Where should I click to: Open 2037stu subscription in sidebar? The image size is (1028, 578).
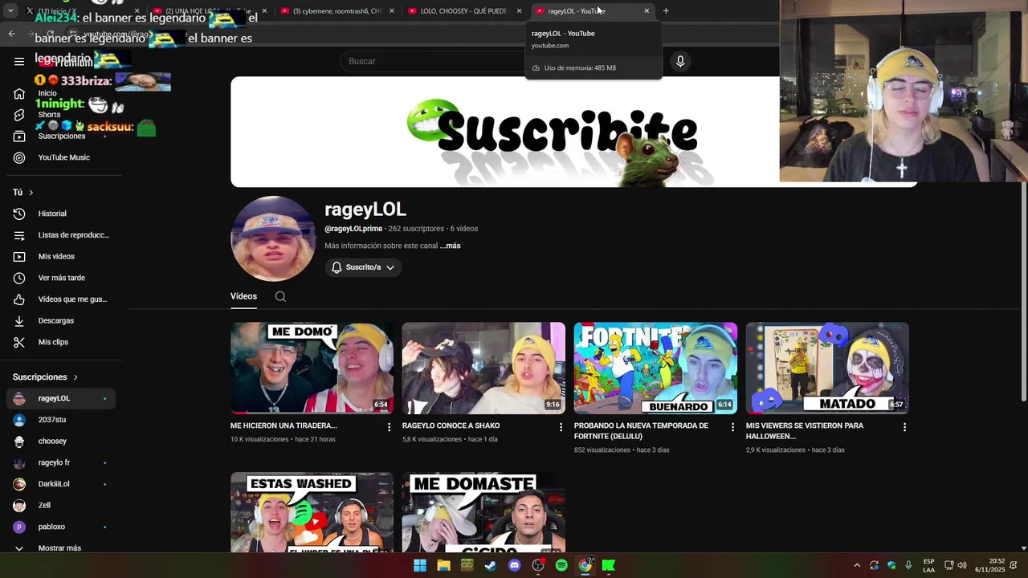pos(61,420)
